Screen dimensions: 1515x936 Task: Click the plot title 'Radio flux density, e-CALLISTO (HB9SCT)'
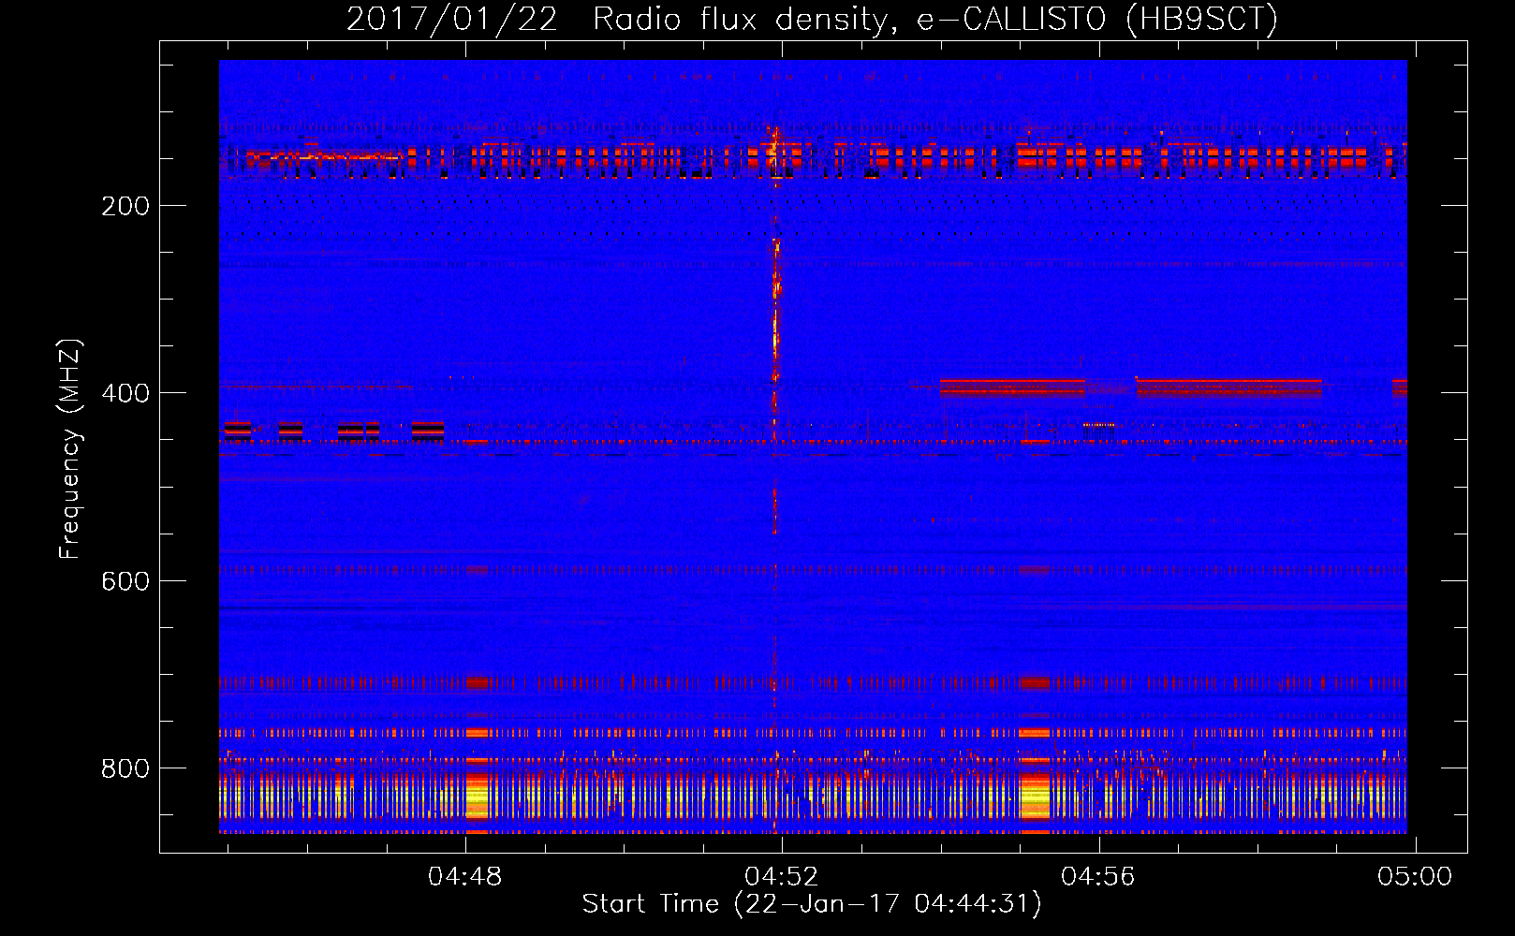coord(935,19)
